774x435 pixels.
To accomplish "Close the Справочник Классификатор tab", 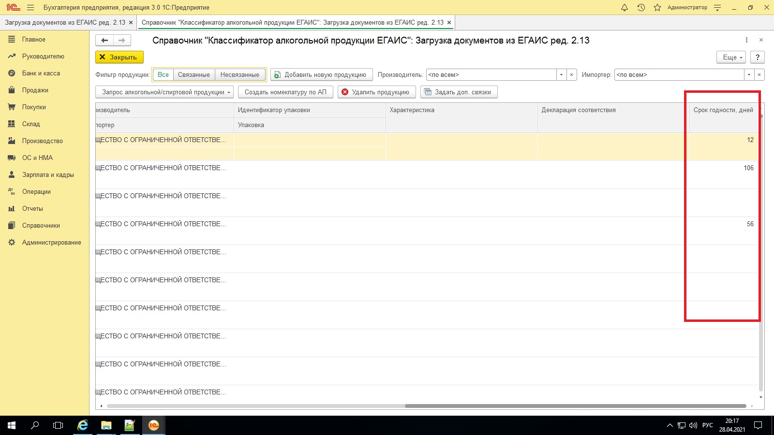I will pos(449,23).
